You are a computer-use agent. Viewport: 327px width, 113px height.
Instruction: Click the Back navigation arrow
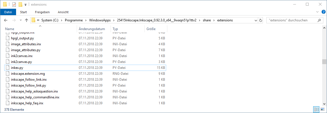6,20
